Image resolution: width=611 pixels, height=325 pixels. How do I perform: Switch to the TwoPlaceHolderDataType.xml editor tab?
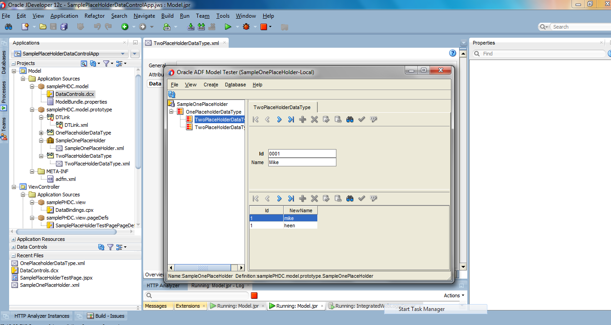(186, 43)
